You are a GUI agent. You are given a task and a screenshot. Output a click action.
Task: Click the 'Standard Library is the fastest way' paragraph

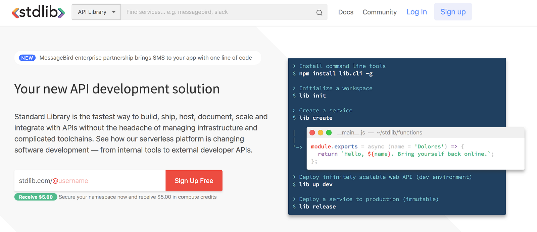141,133
